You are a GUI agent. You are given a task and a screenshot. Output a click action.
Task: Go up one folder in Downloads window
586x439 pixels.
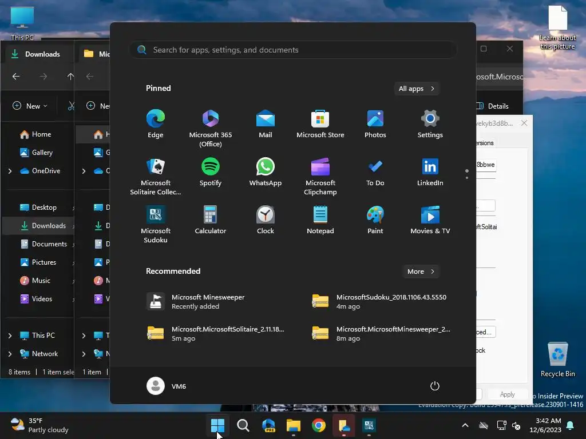click(70, 77)
